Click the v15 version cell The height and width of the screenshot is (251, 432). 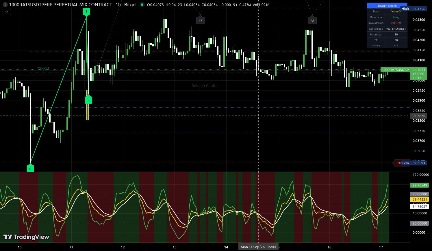coord(396,46)
